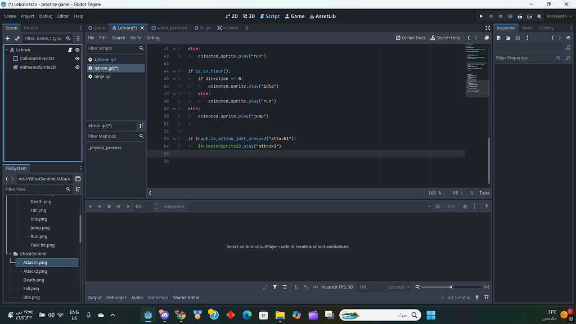Open the Seconds dropdown in the Animation panel

pos(399,287)
